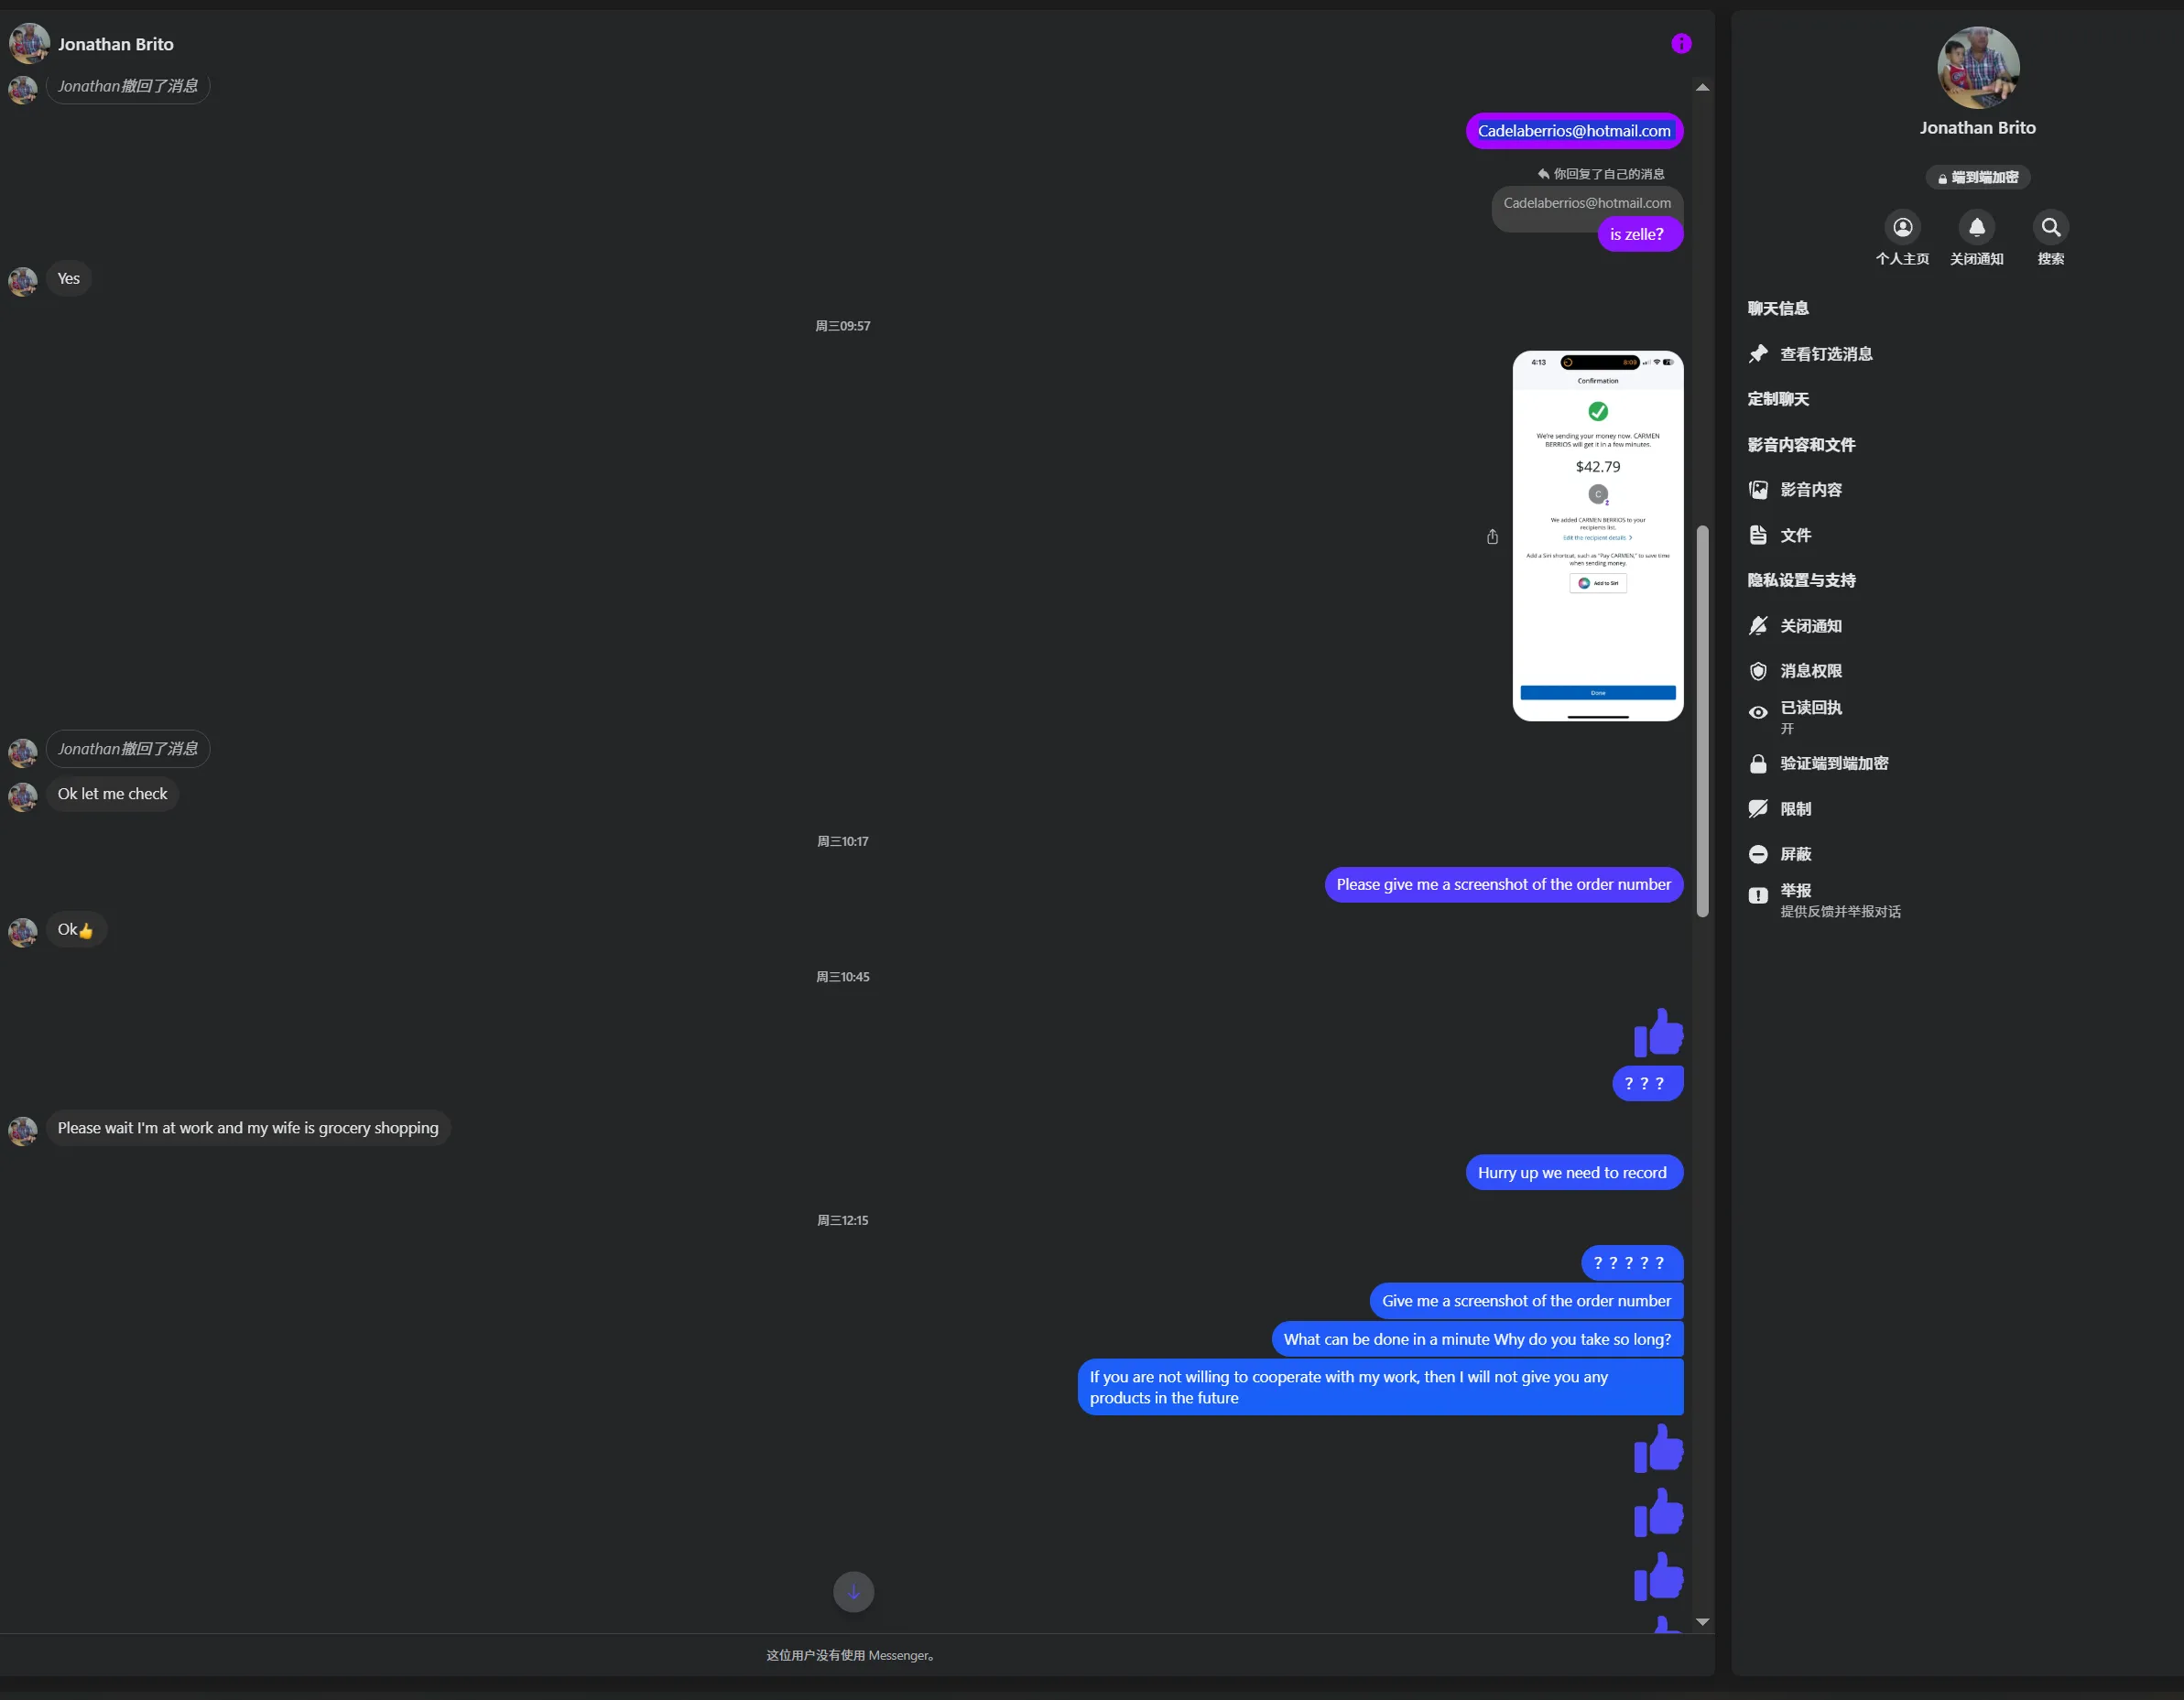This screenshot has width=2184, height=1700.
Task: Select 屏蔽 block option
Action: tap(1795, 854)
